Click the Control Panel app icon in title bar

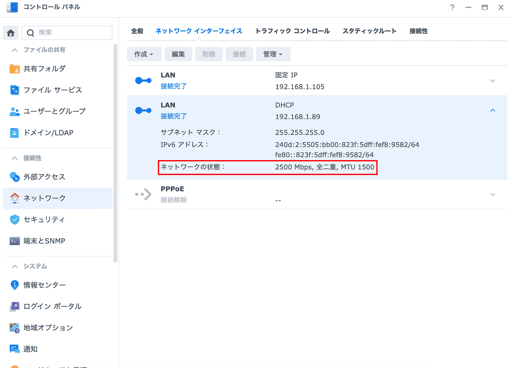pos(12,7)
